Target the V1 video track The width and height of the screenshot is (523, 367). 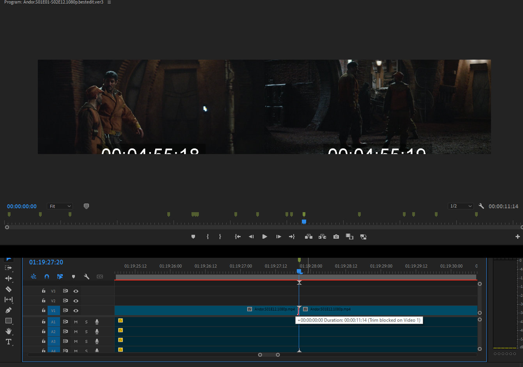53,310
